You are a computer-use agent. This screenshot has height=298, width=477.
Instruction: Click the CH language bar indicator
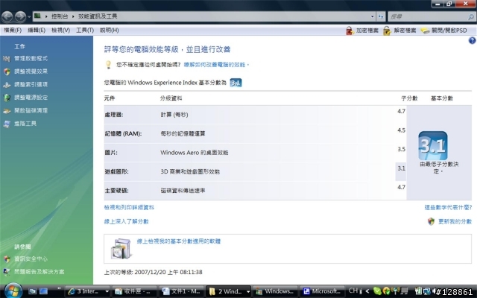pyautogui.click(x=353, y=291)
